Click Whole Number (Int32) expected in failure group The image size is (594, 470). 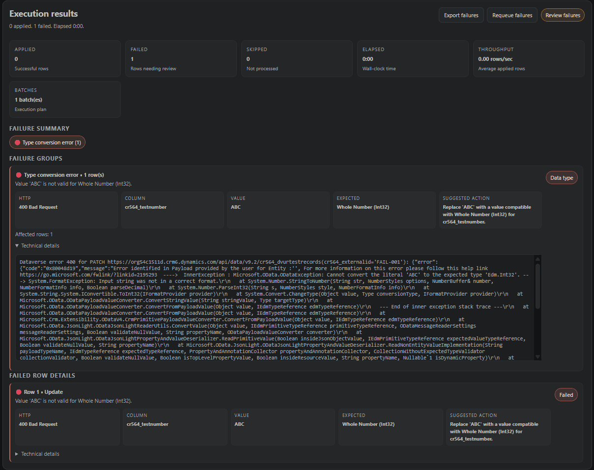tap(363, 207)
